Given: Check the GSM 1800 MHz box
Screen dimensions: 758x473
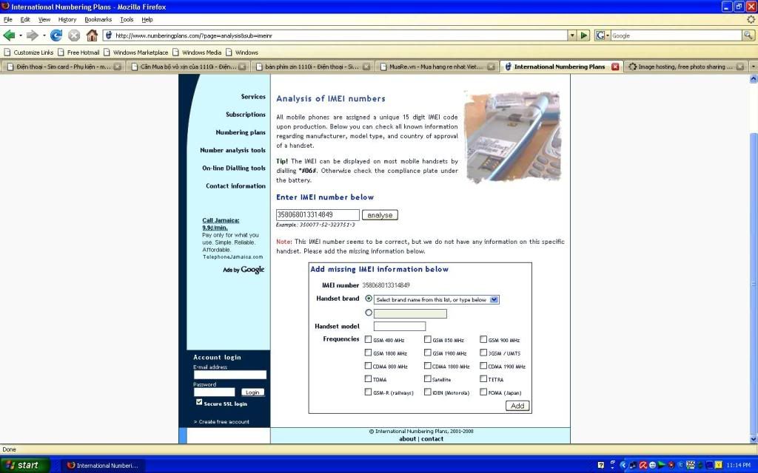Looking at the screenshot, I should [x=369, y=353].
